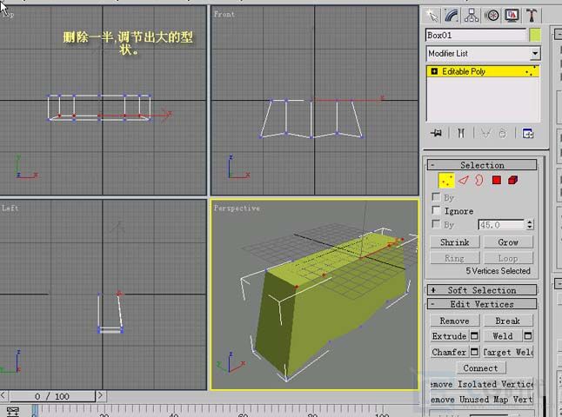Click the Shrink button
The image size is (562, 417).
(x=454, y=242)
